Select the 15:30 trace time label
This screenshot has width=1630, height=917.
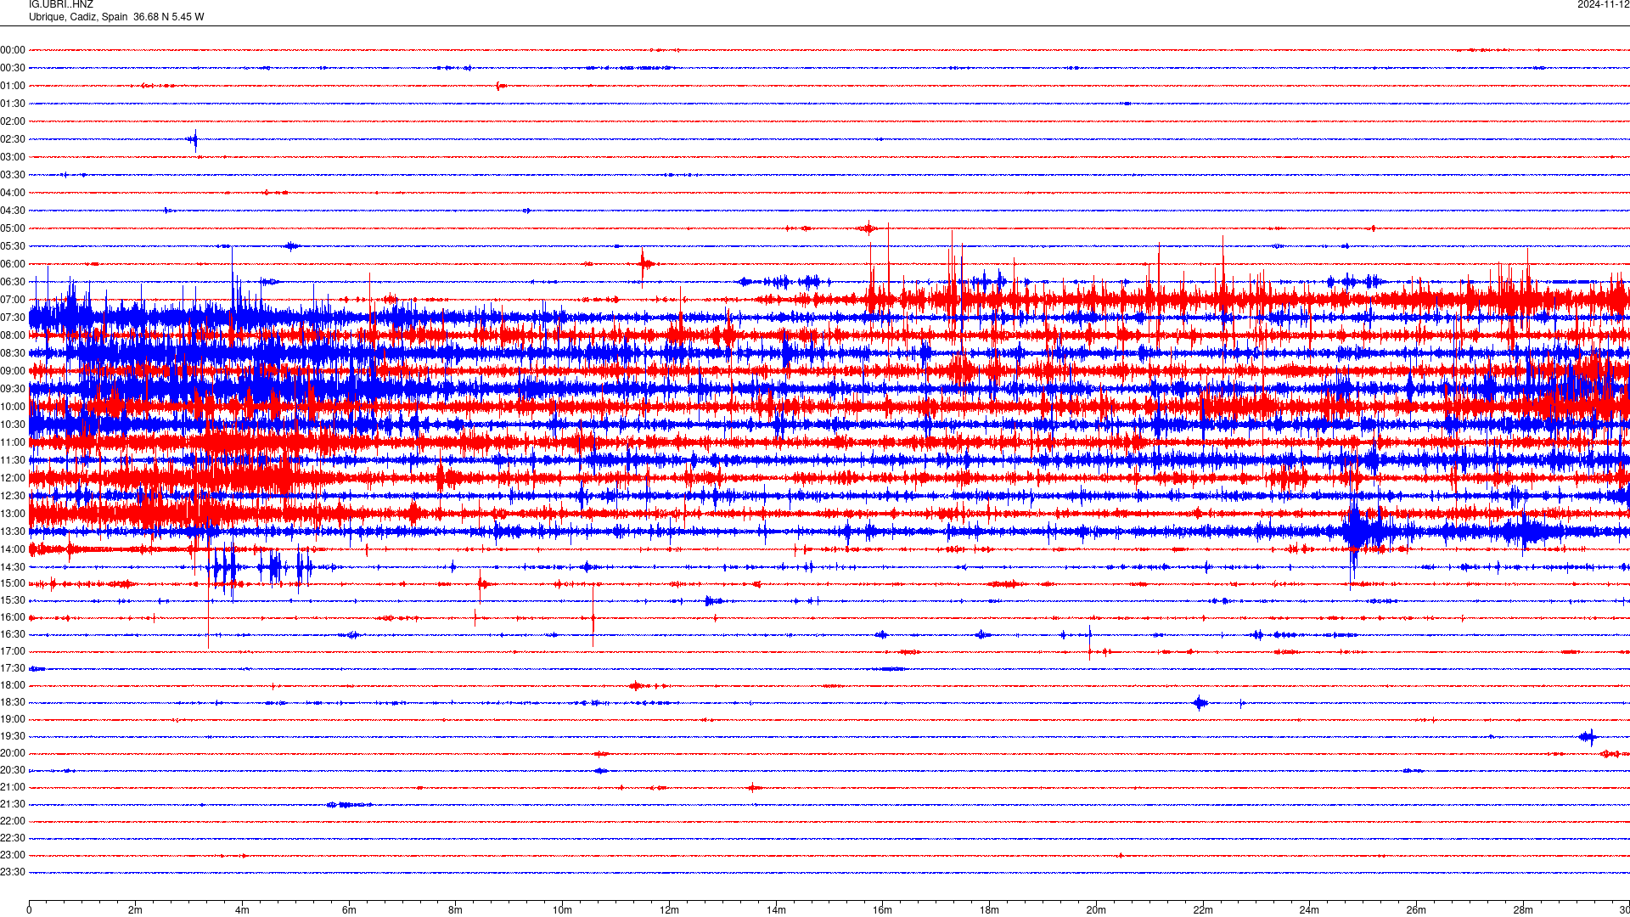pyautogui.click(x=13, y=600)
